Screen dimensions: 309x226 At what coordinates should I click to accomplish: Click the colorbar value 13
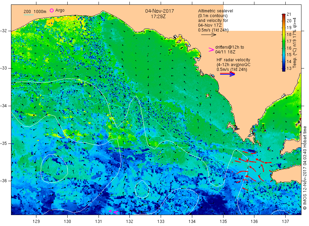(289, 68)
